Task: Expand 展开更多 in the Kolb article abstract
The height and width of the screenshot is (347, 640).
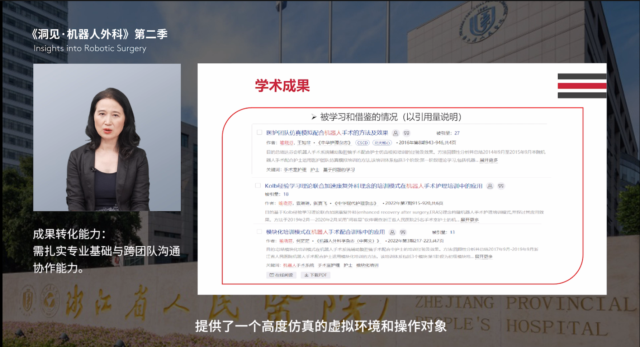Action: pyautogui.click(x=470, y=220)
